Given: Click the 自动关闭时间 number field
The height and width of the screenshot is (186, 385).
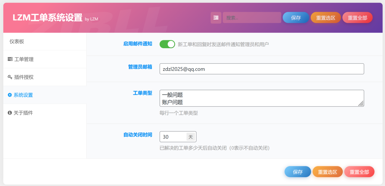Looking at the screenshot, I should pyautogui.click(x=173, y=137).
